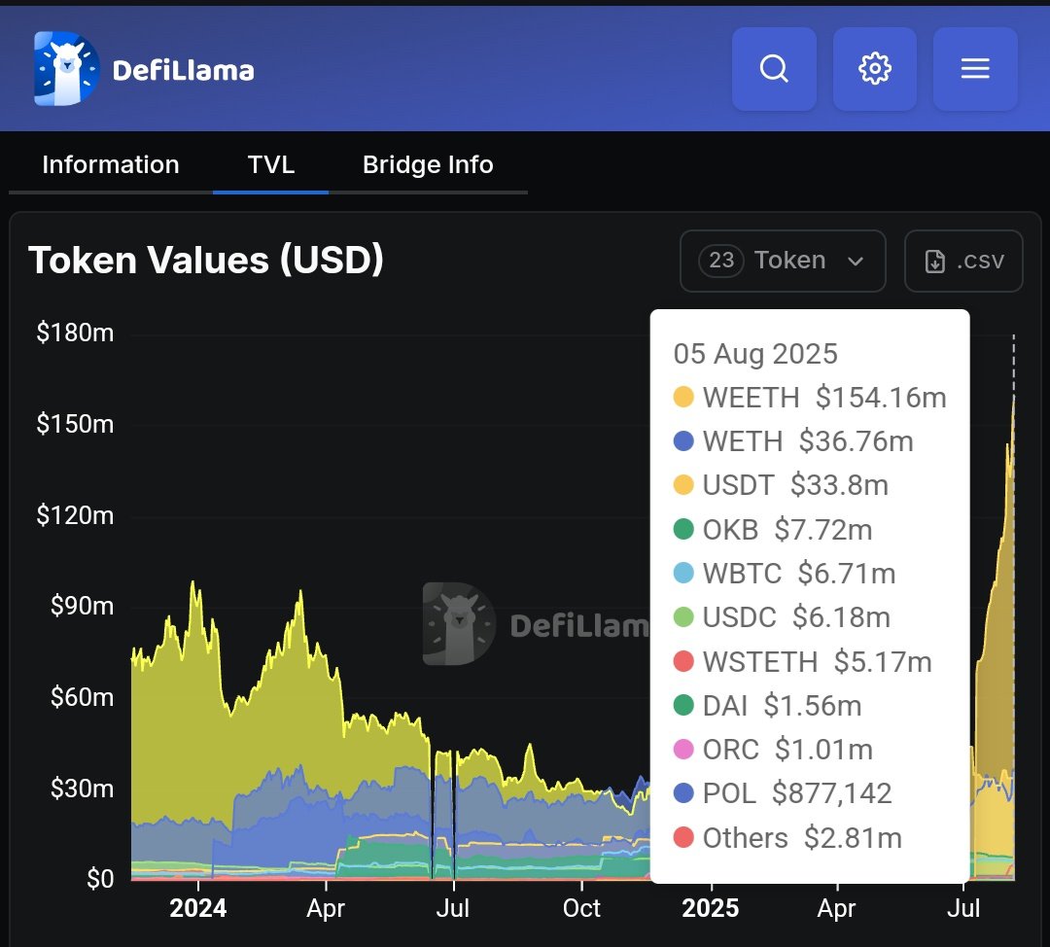Screen dimensions: 1050x947
Task: Click the yellow WEETH legend dot
Action: point(683,397)
